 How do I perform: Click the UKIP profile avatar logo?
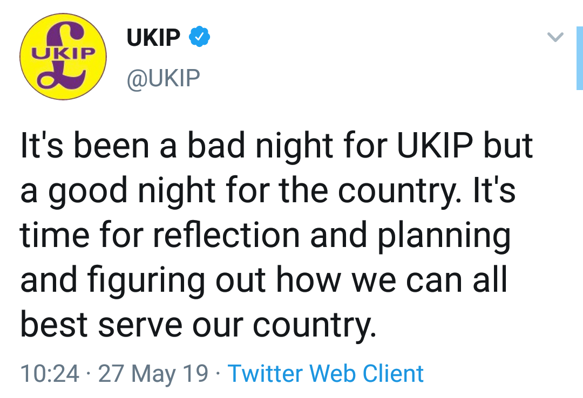click(63, 57)
